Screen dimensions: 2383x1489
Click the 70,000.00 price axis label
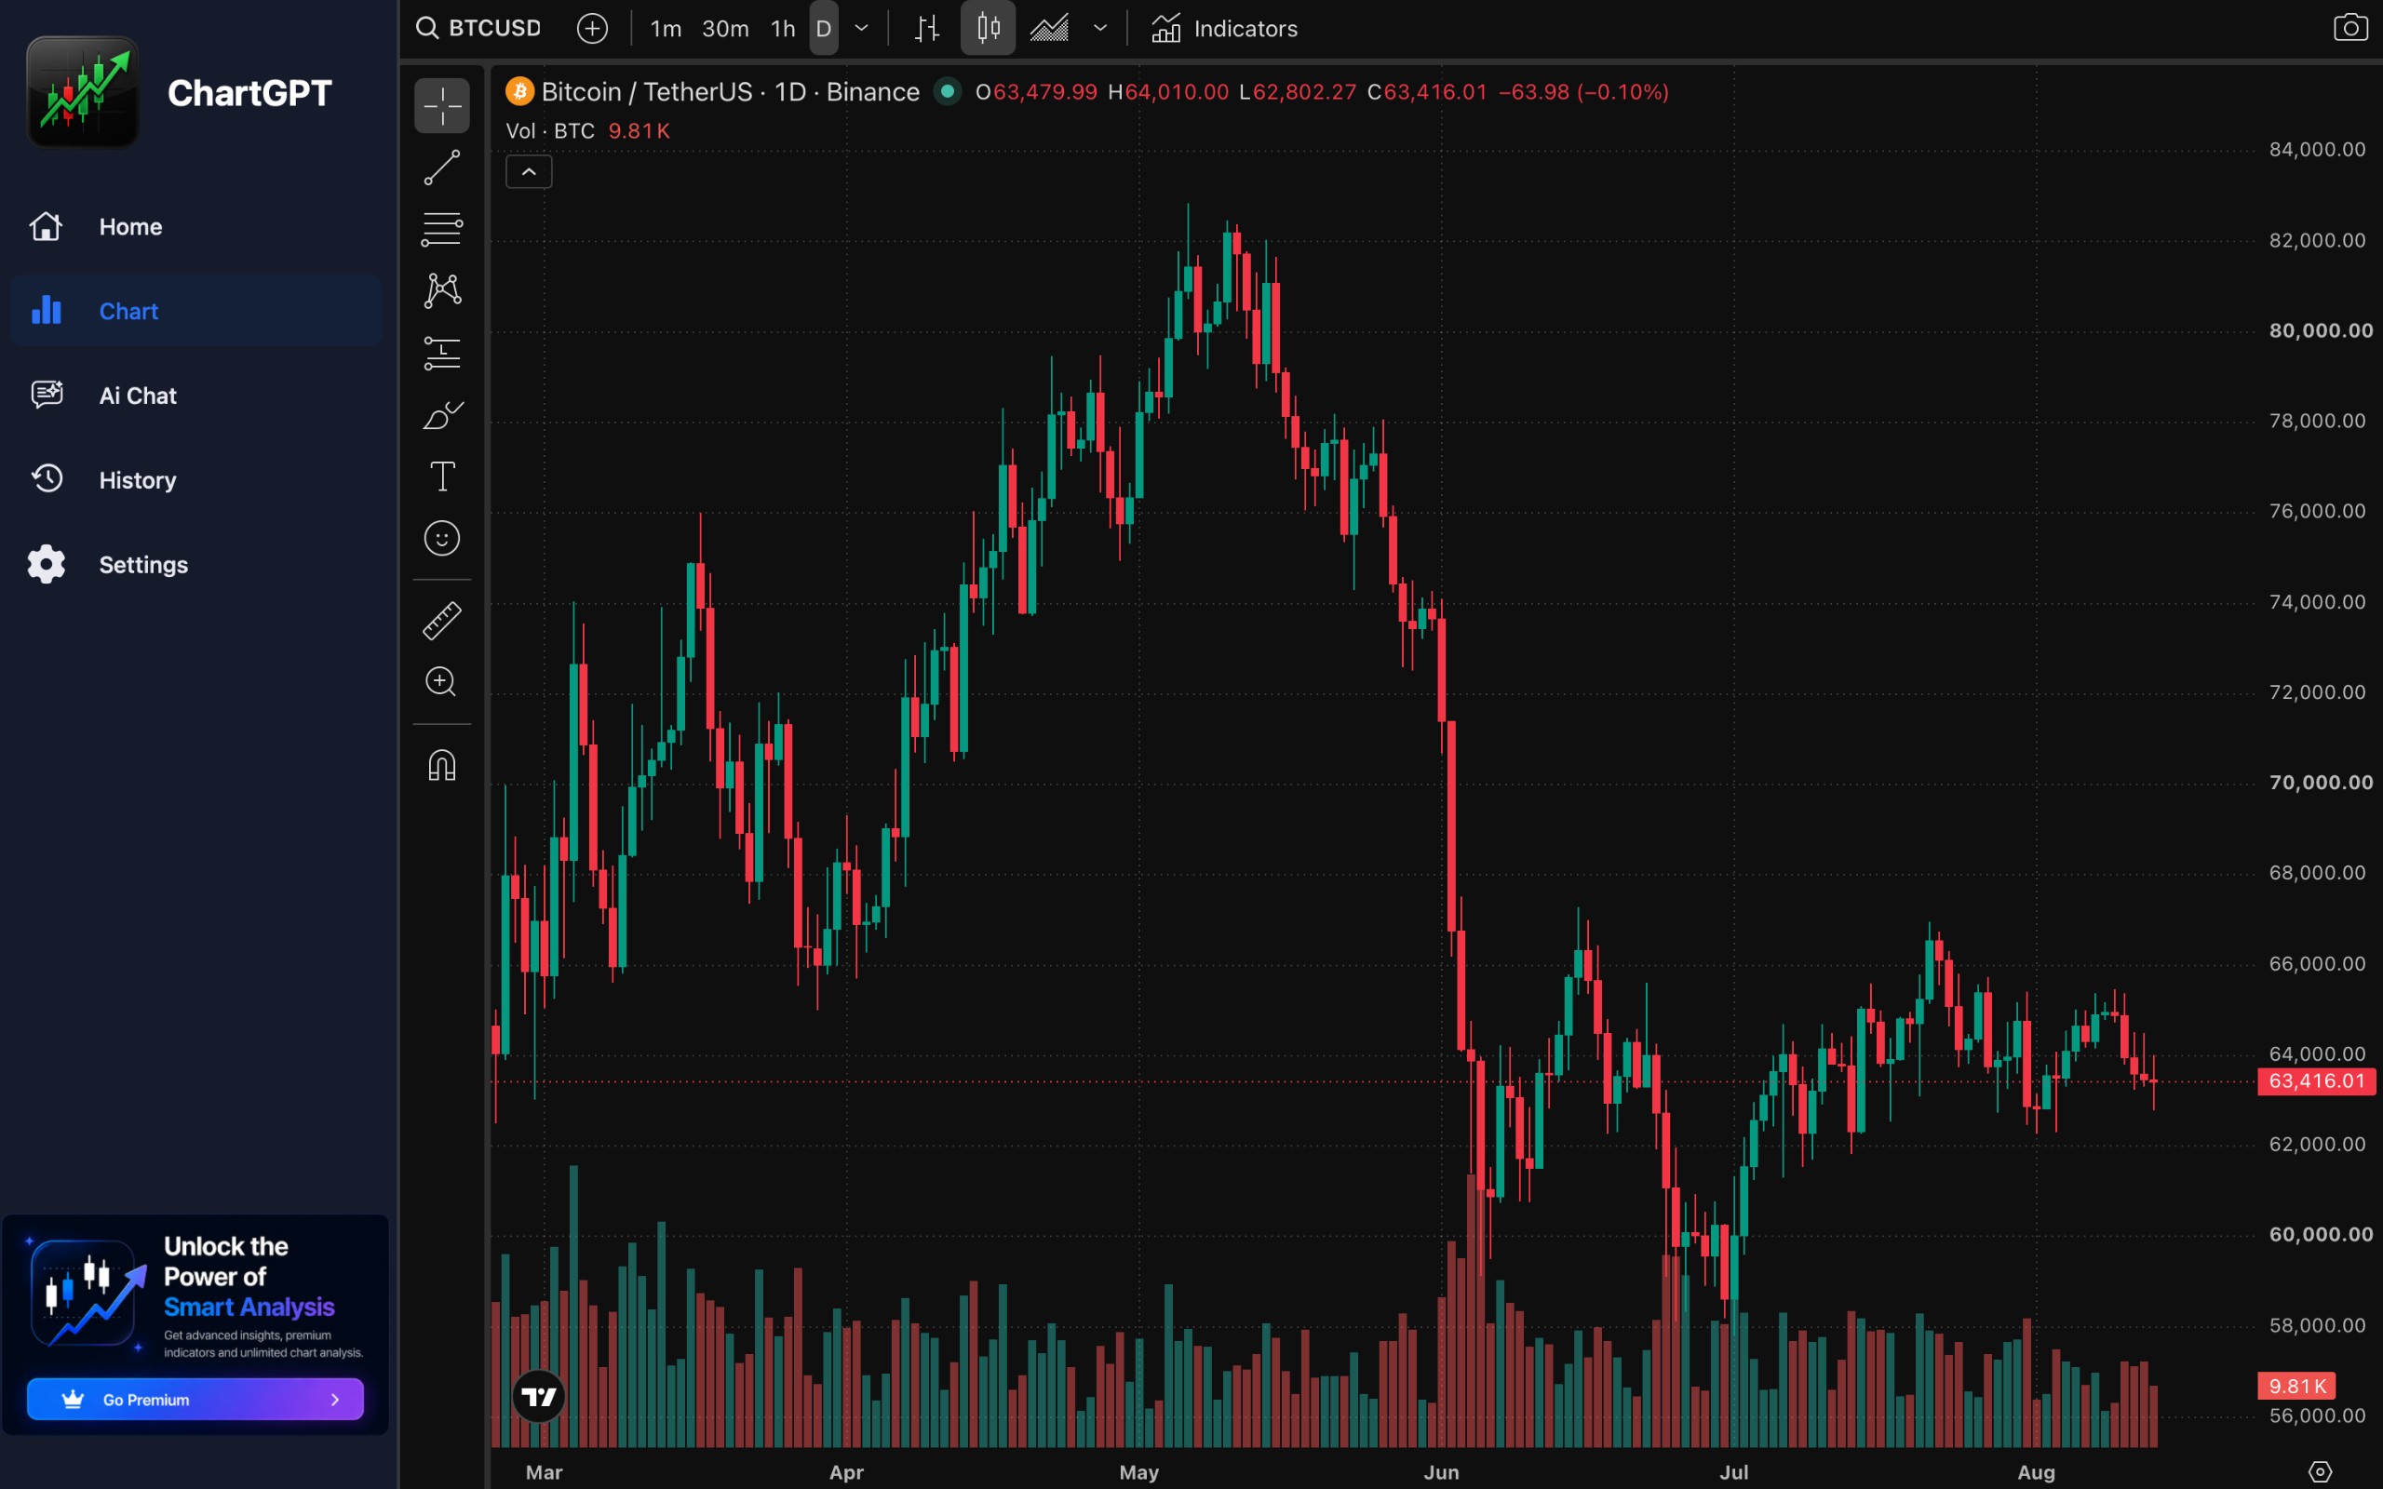click(2321, 783)
